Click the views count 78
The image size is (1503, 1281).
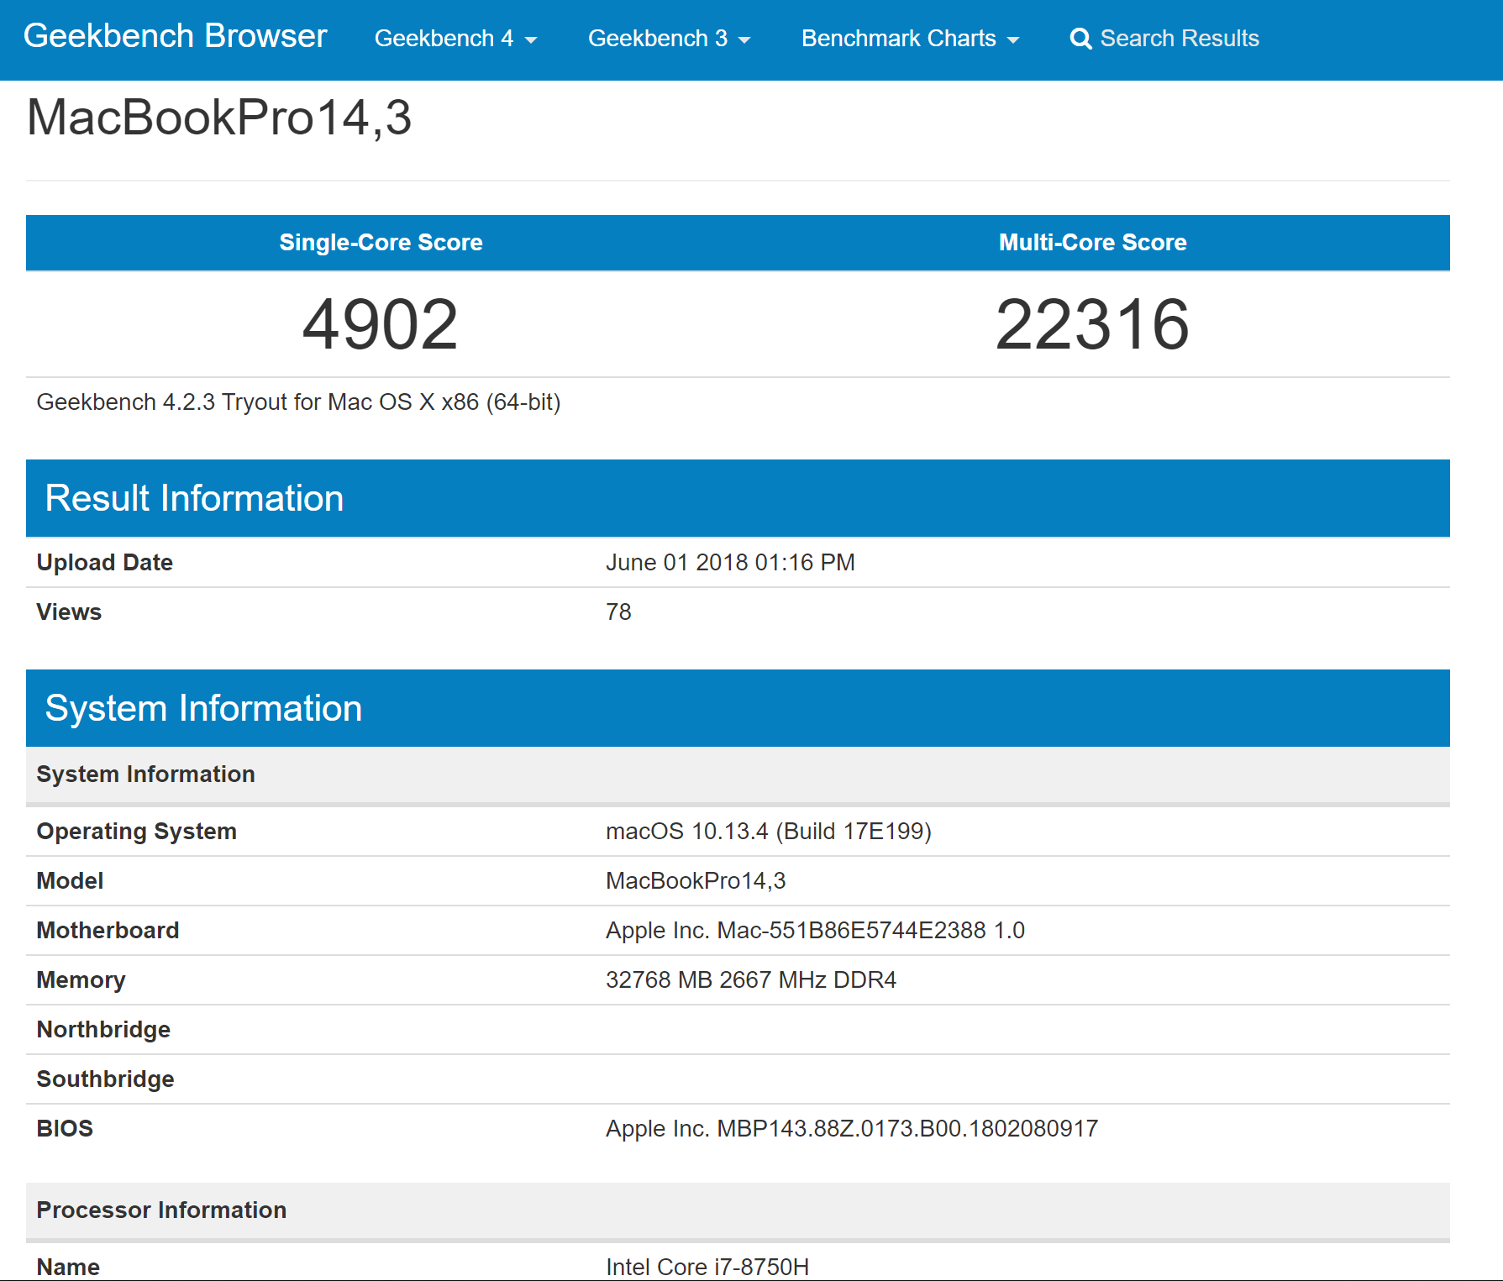pyautogui.click(x=618, y=612)
